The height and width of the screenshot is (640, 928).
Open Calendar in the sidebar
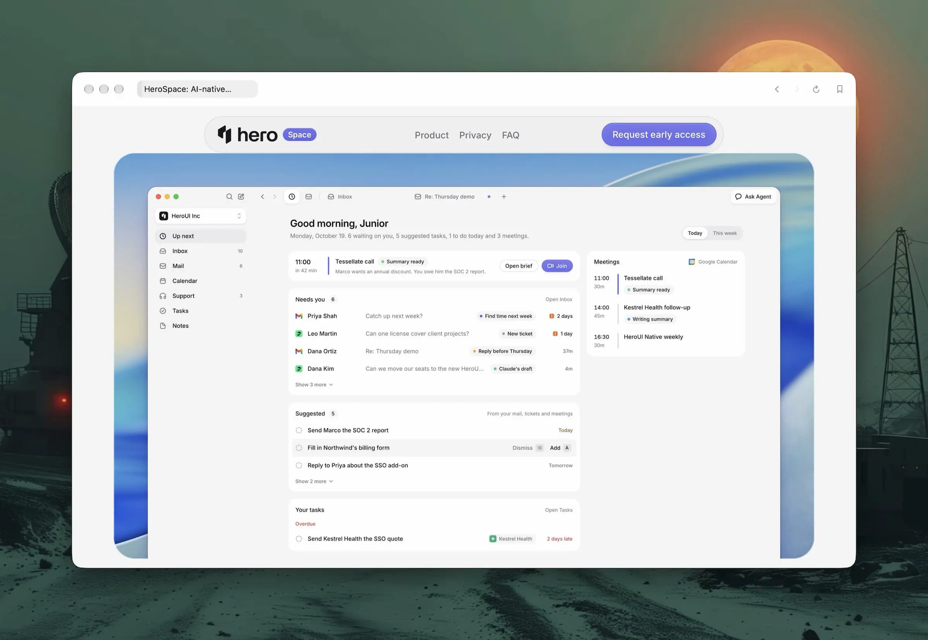[200, 281]
